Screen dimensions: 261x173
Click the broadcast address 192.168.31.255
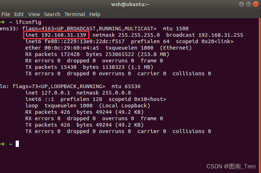[x=221, y=35]
